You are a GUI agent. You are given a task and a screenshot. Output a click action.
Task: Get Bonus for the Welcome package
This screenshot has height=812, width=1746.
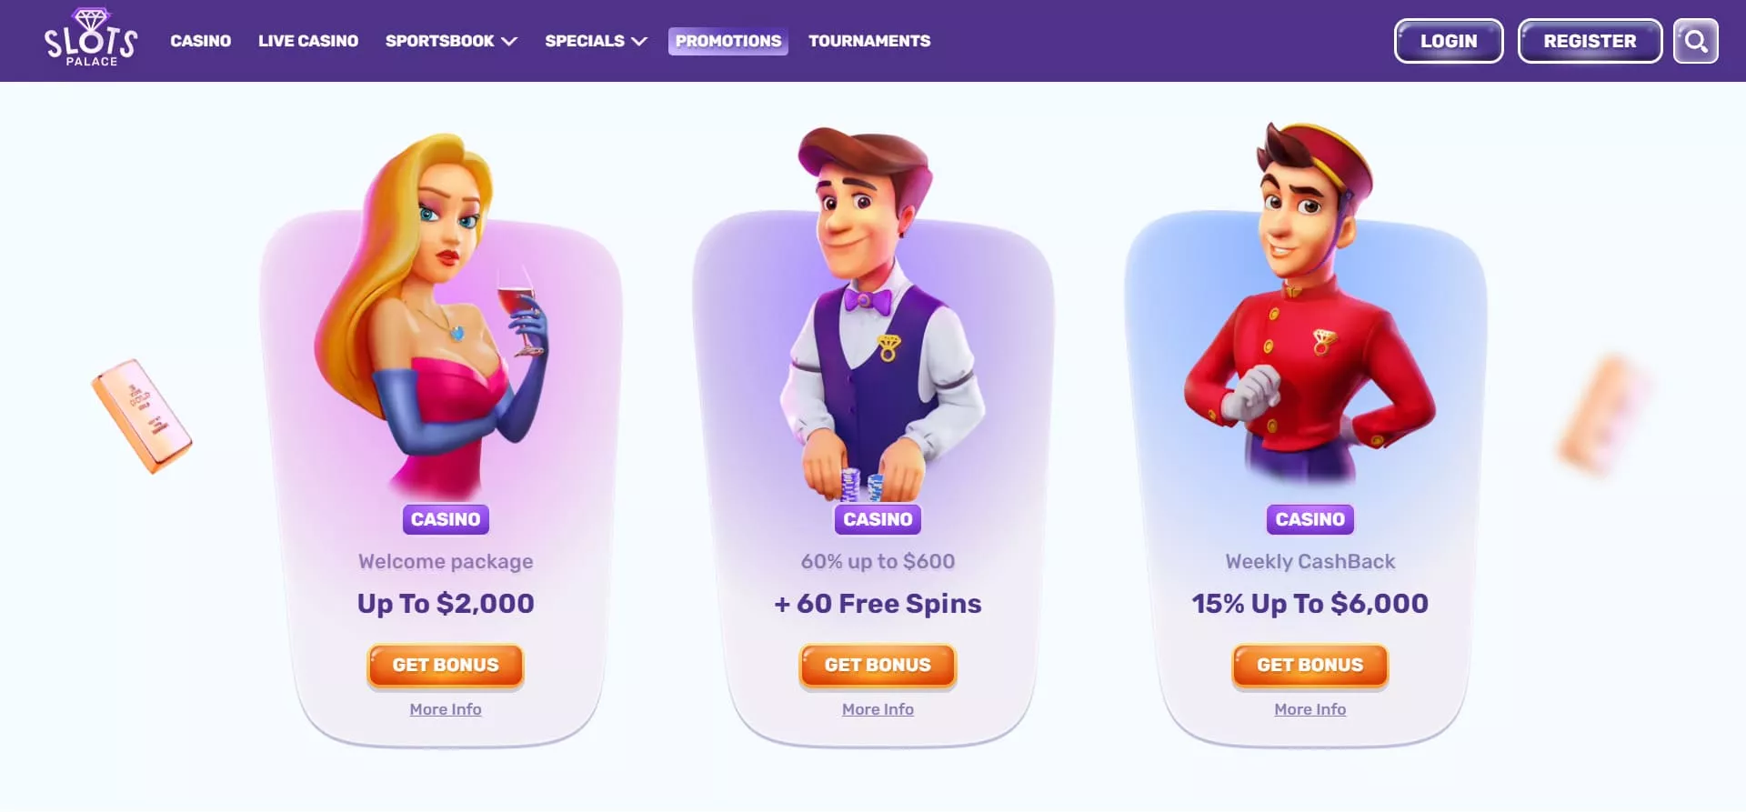point(446,666)
